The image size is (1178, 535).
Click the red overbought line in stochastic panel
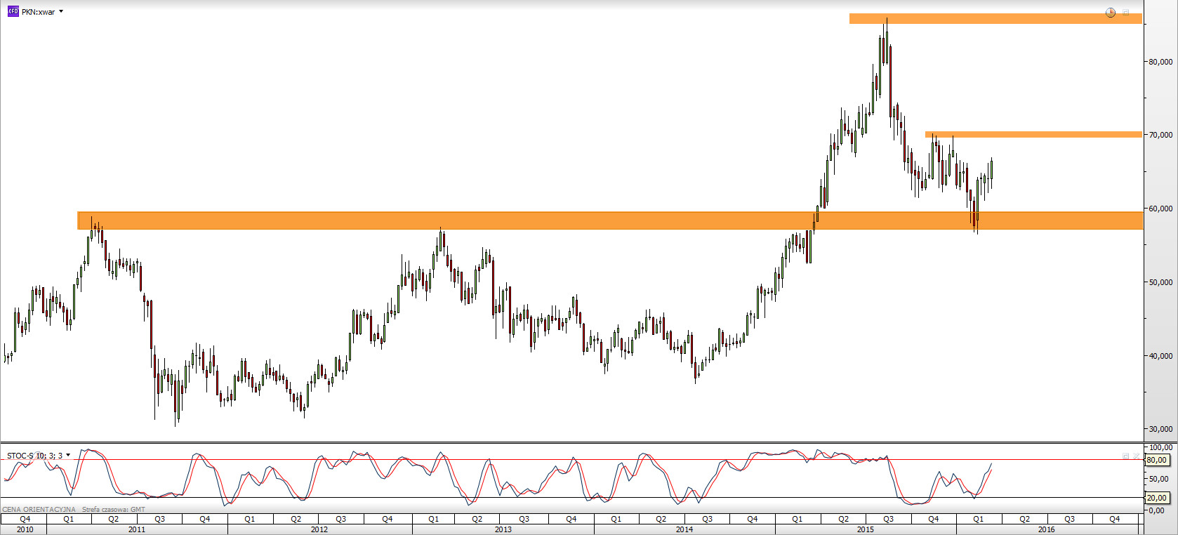[572, 460]
